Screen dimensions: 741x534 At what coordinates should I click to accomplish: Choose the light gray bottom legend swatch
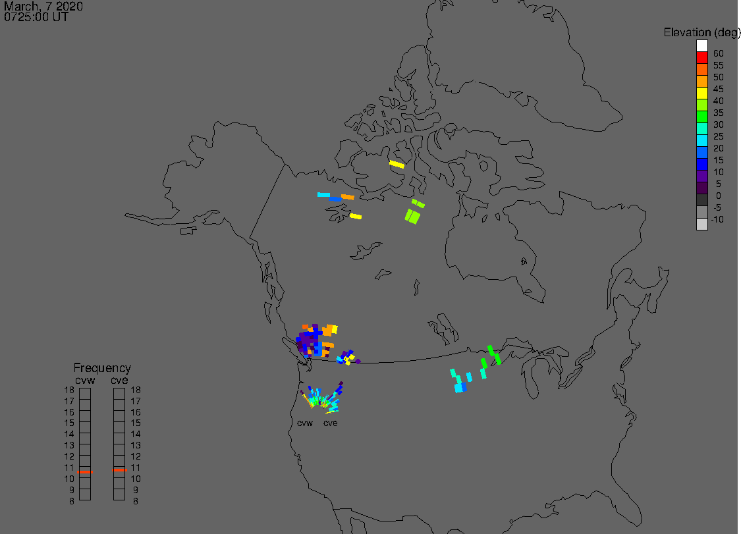701,224
